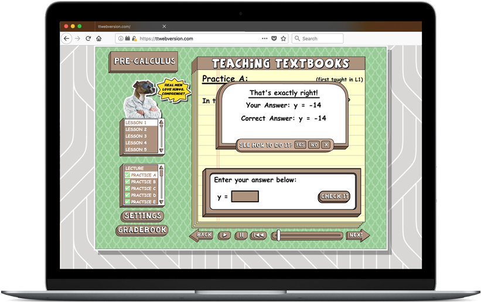The image size is (481, 302).
Task: Reload the page in the browser toolbar
Action: click(x=88, y=39)
